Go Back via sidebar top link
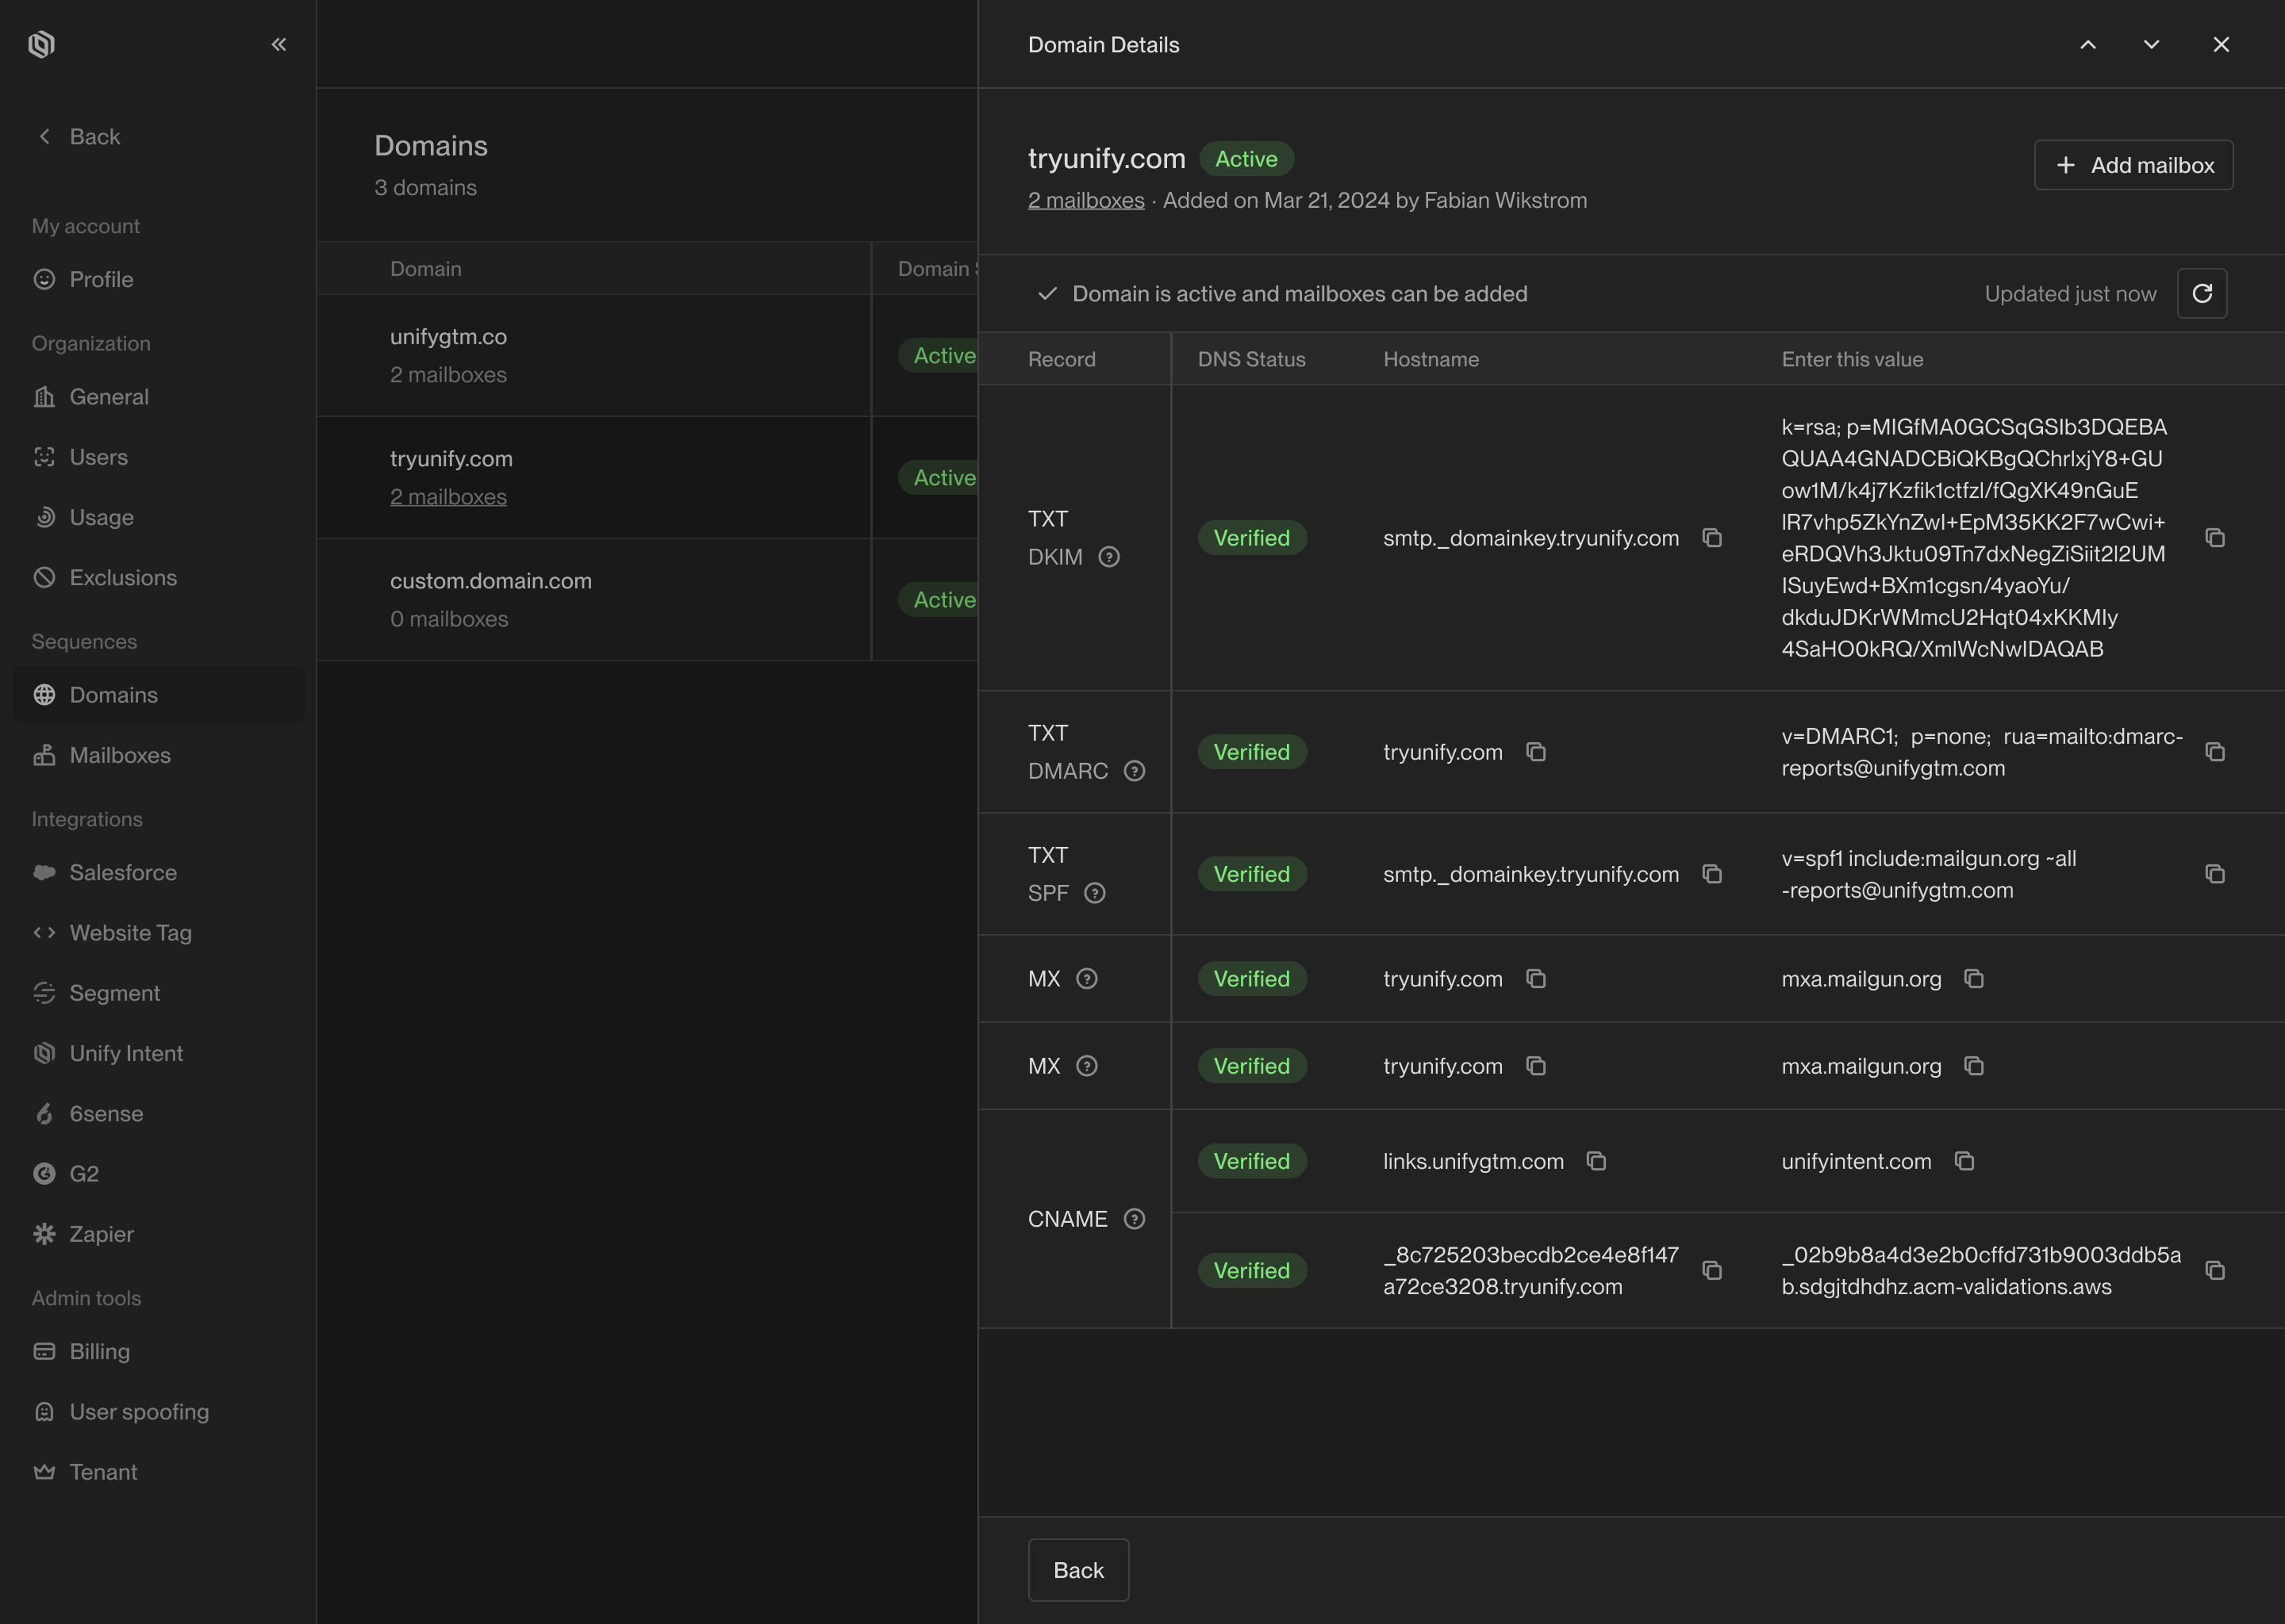 (x=79, y=136)
